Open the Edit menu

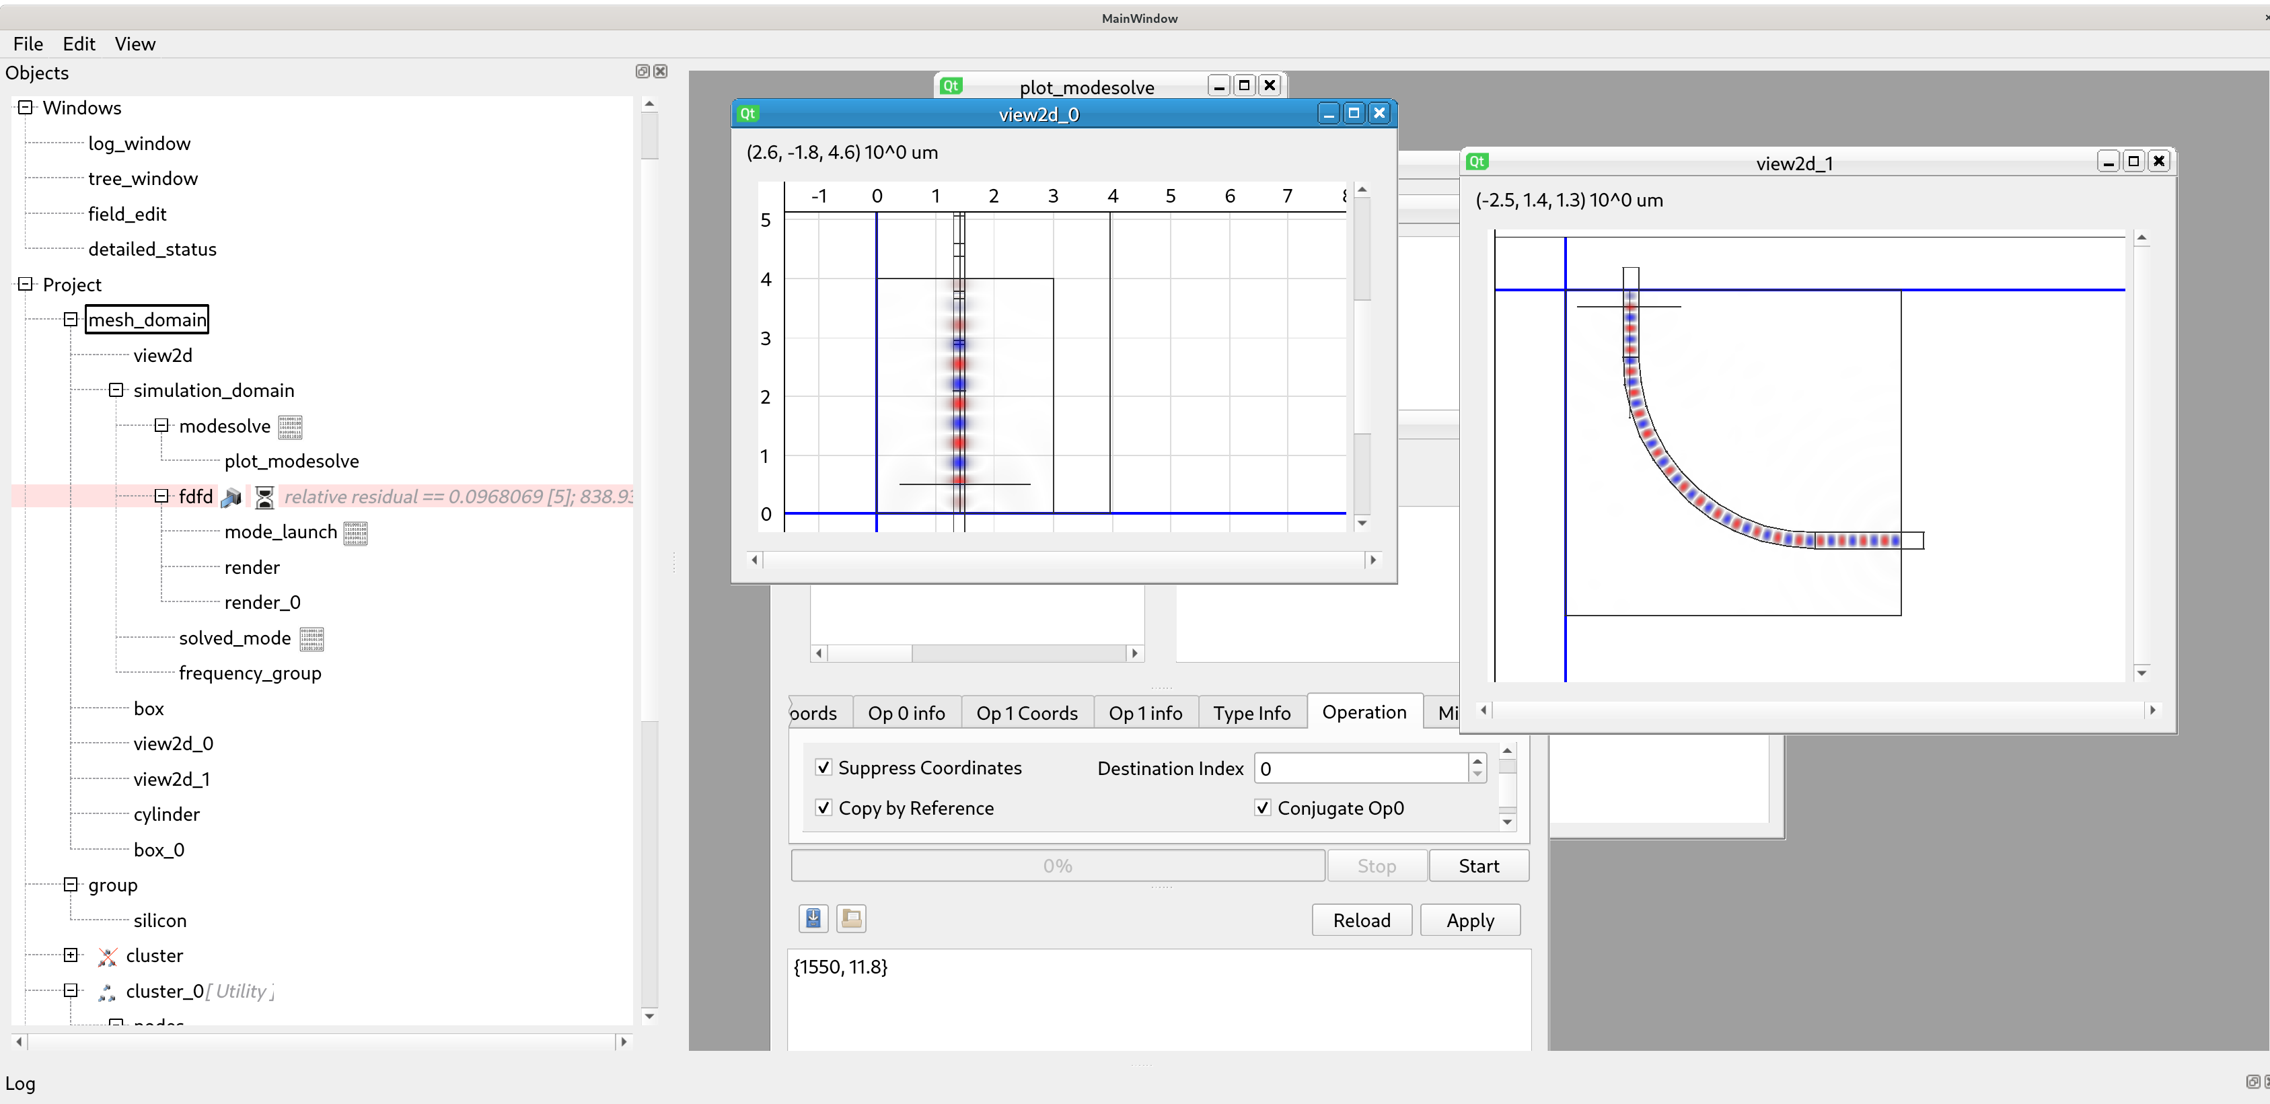click(x=79, y=44)
